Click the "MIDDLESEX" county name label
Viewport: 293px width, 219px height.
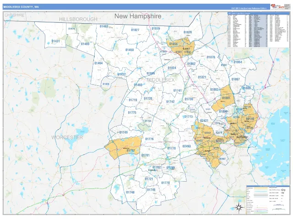[161, 80]
